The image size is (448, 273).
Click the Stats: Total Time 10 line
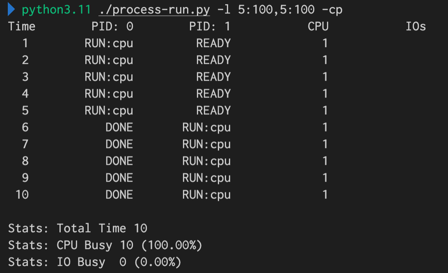78,228
